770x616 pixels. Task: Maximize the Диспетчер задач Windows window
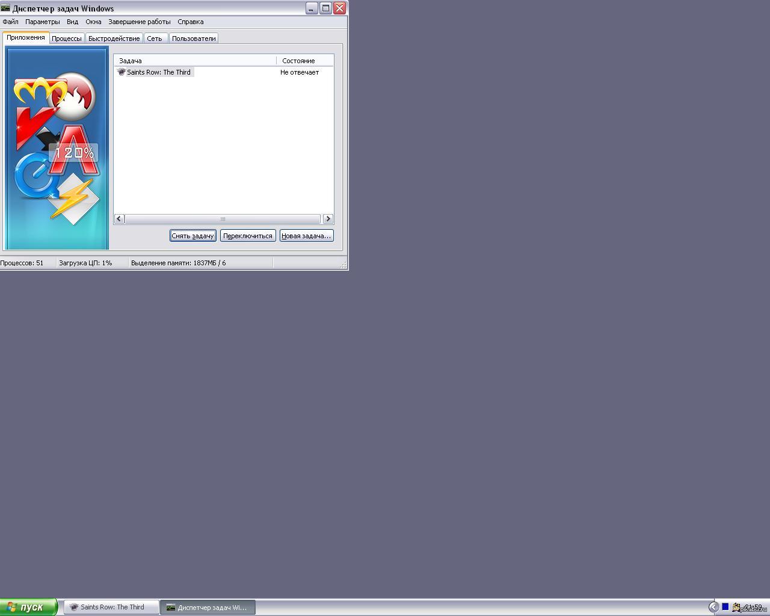(x=325, y=8)
